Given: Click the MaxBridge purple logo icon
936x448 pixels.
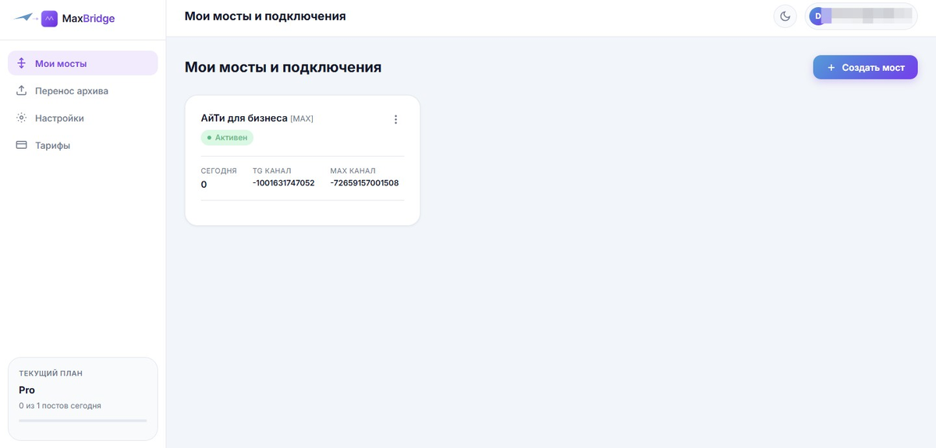Looking at the screenshot, I should [x=49, y=18].
